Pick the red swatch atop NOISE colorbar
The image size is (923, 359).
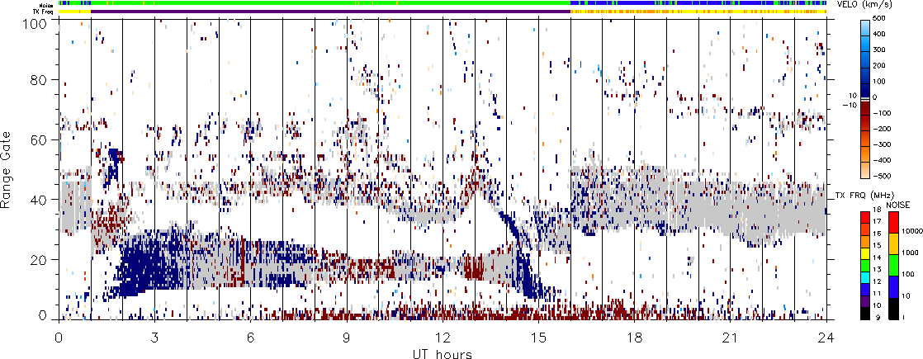click(x=892, y=222)
